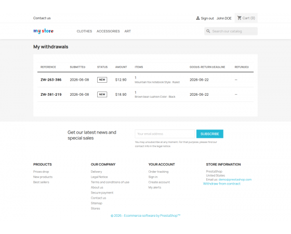Viewport: 291px width, 234px height.
Task: Open the Stores footer link
Action: [x=96, y=209]
